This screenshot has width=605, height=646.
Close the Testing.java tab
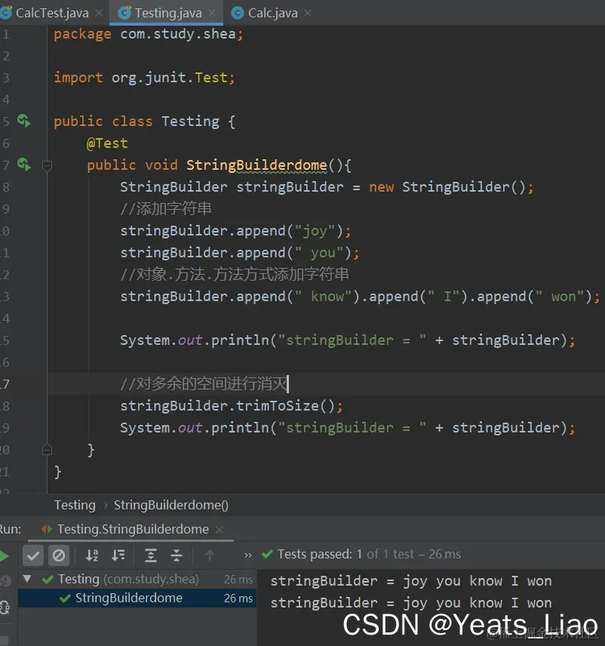click(x=212, y=13)
